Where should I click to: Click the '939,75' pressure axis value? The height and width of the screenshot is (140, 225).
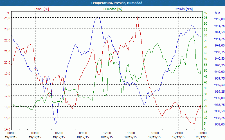(x=220, y=78)
